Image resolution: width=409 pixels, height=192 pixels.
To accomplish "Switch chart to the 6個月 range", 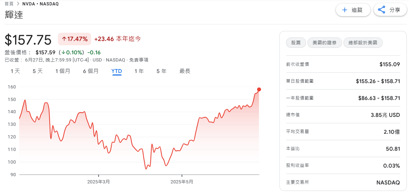I will [x=91, y=71].
